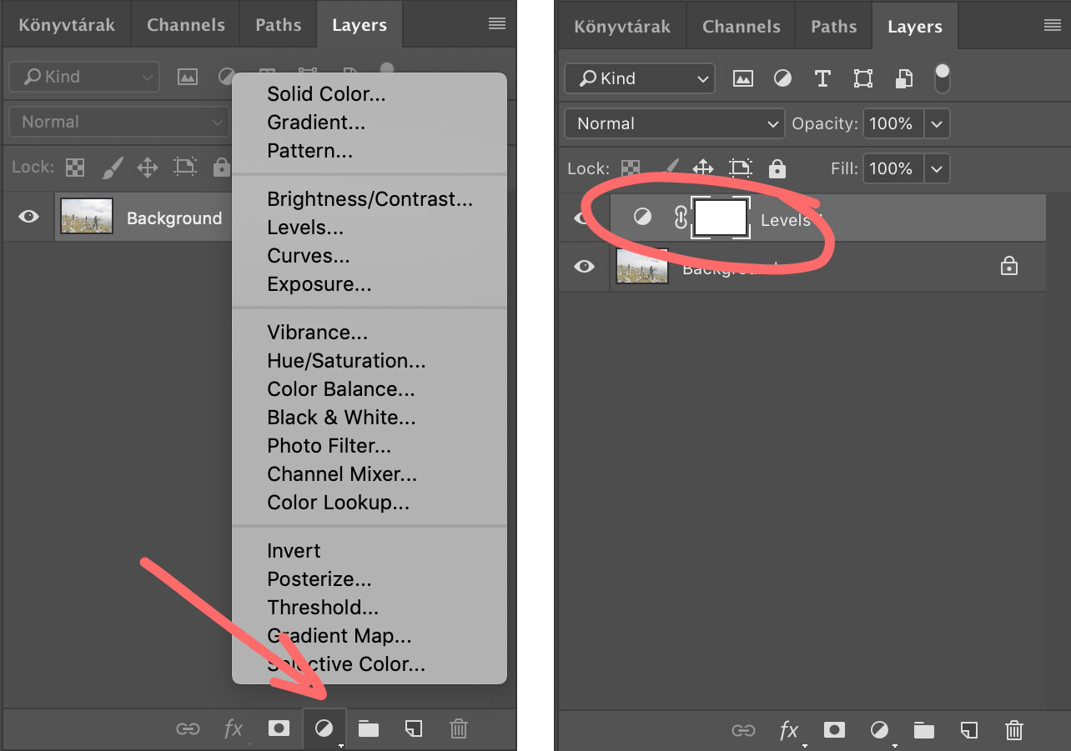Open the Opacity dropdown arrow
The width and height of the screenshot is (1071, 751).
[x=937, y=124]
